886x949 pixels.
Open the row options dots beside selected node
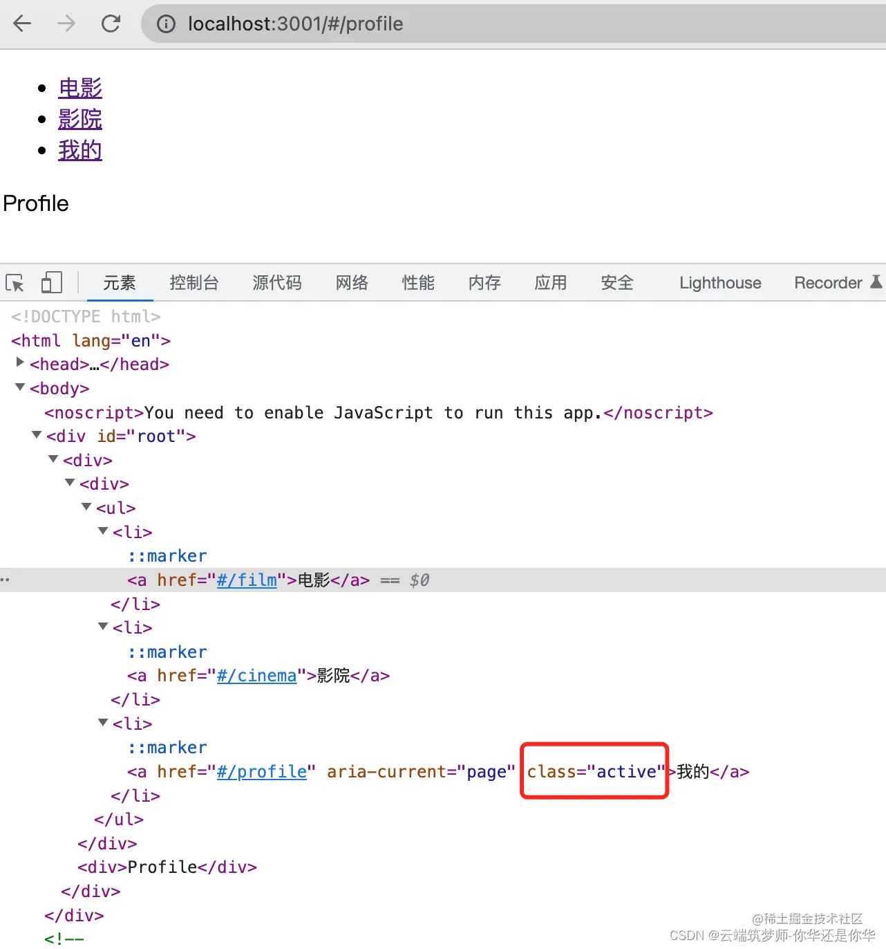tap(5, 580)
